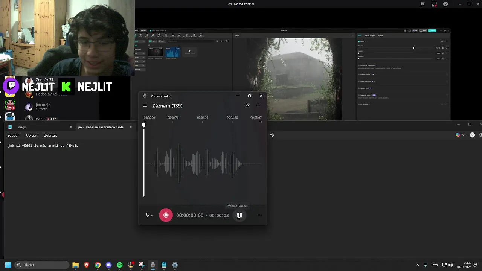Open account avatar icon in the Notepad toolbar
The height and width of the screenshot is (271, 482).
click(472, 135)
